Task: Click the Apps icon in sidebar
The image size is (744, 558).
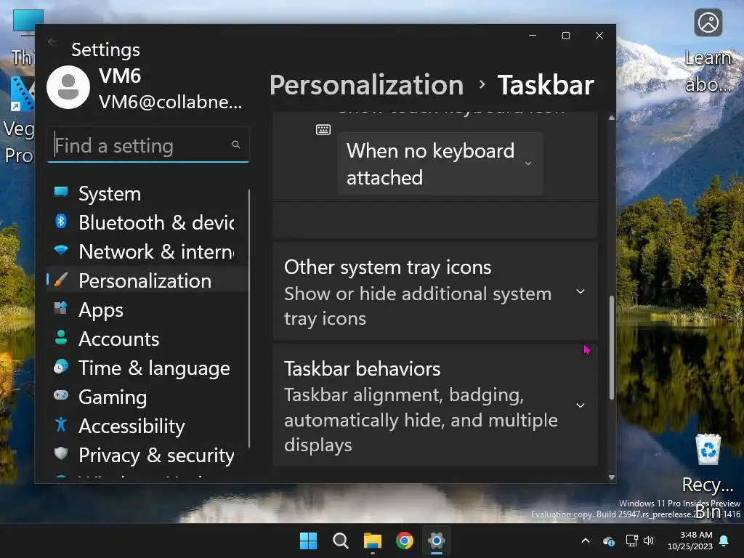Action: pos(61,308)
